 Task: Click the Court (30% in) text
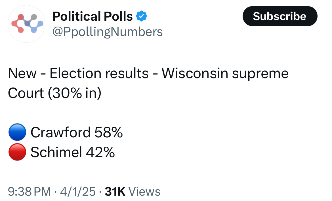point(55,93)
